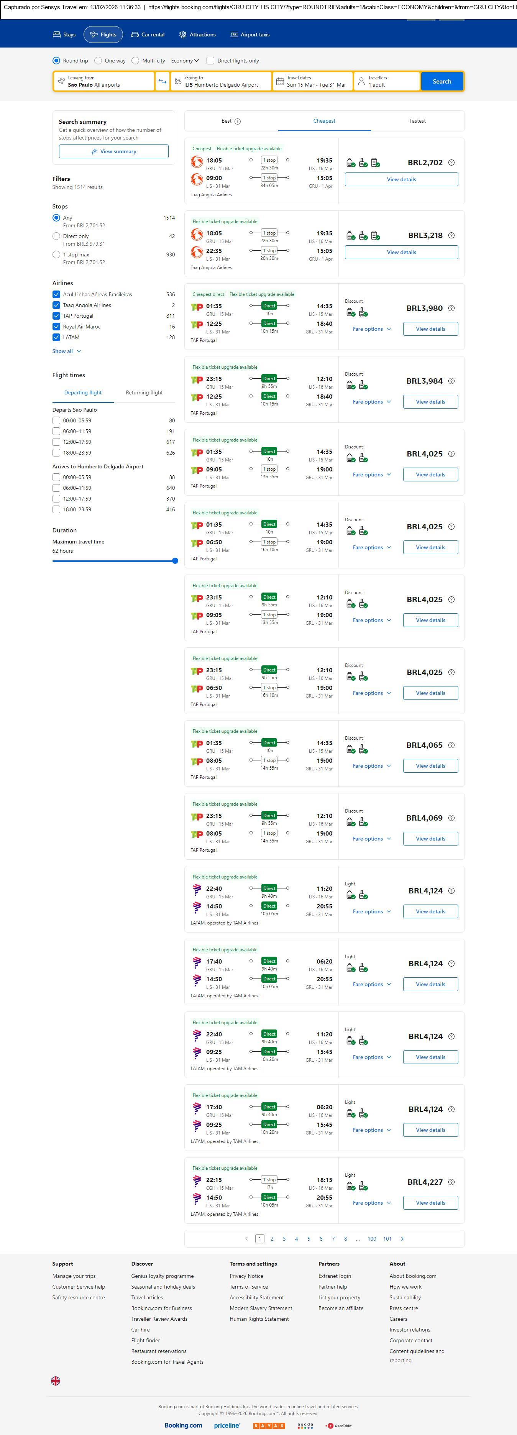This screenshot has width=517, height=1435.
Task: Expand airlines list with Show all
Action: [x=66, y=351]
